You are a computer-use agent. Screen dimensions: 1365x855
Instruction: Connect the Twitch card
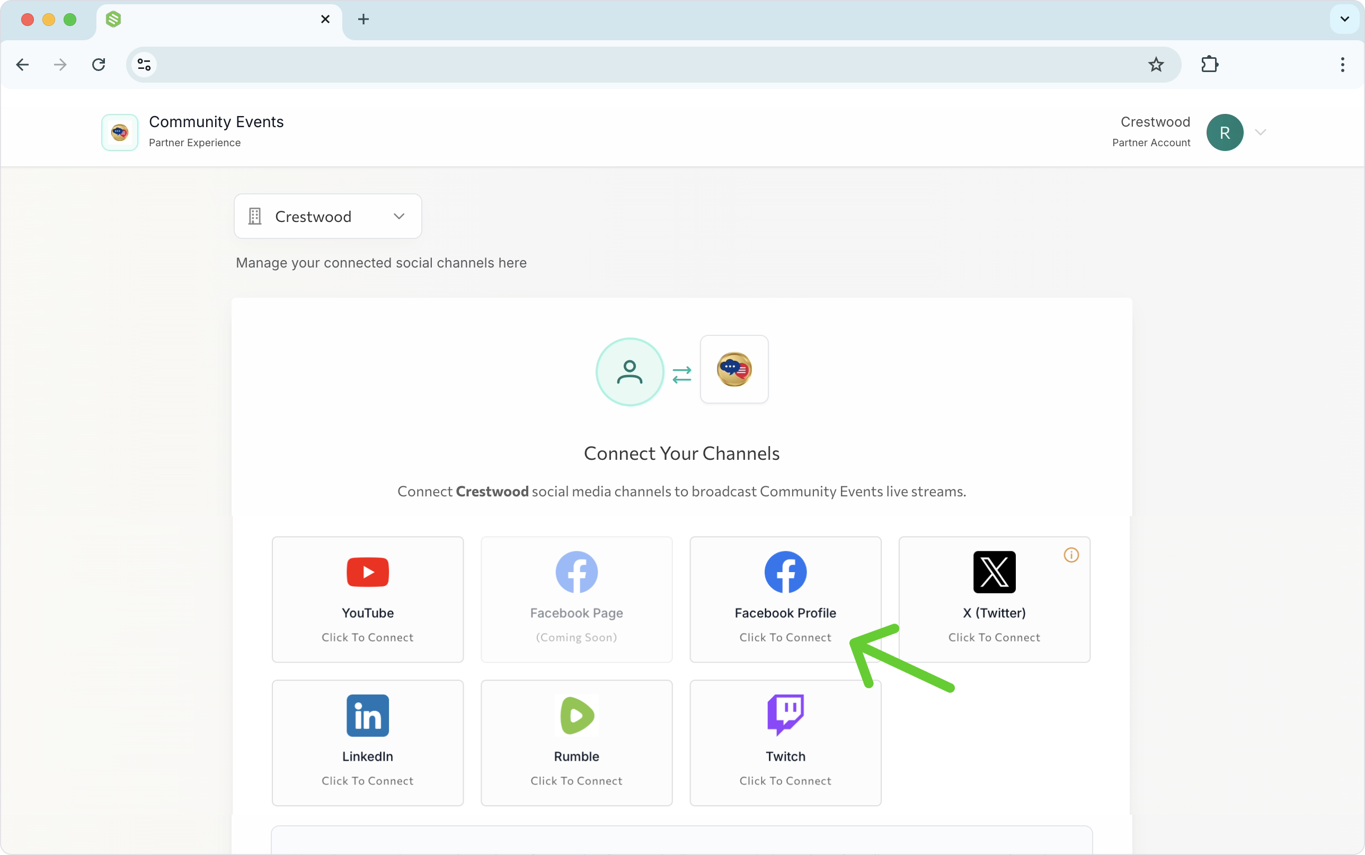785,743
